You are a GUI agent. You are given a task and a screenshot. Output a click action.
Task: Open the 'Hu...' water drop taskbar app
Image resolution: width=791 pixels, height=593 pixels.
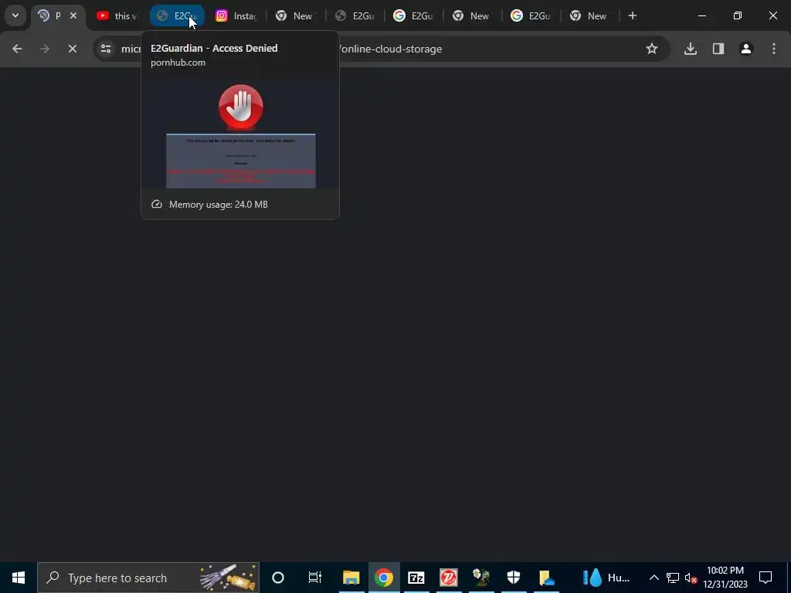coord(606,578)
